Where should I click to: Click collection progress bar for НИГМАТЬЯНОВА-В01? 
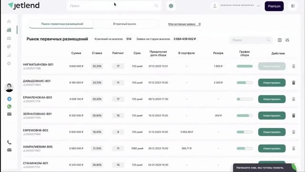tap(244, 66)
